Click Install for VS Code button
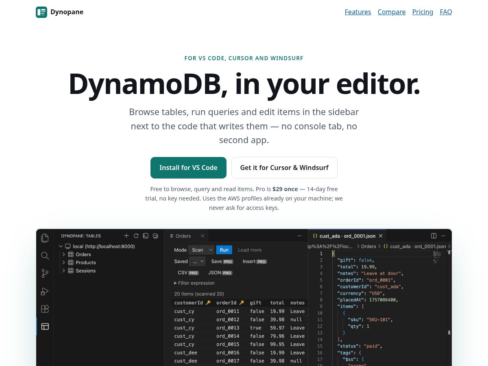Screen dimensions: 488x366 coord(188,168)
